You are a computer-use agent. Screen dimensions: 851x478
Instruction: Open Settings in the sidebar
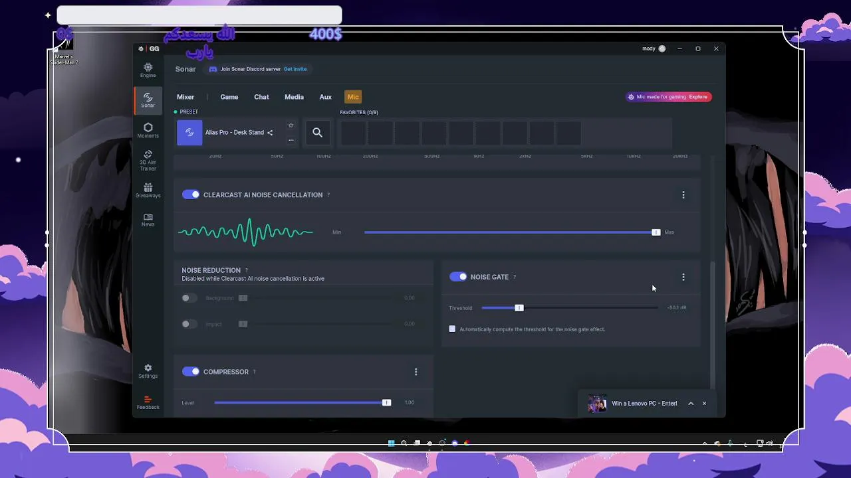coord(148,371)
